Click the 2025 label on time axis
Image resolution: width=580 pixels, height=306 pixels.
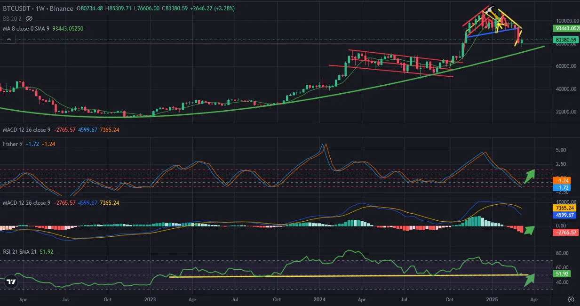tap(492, 299)
